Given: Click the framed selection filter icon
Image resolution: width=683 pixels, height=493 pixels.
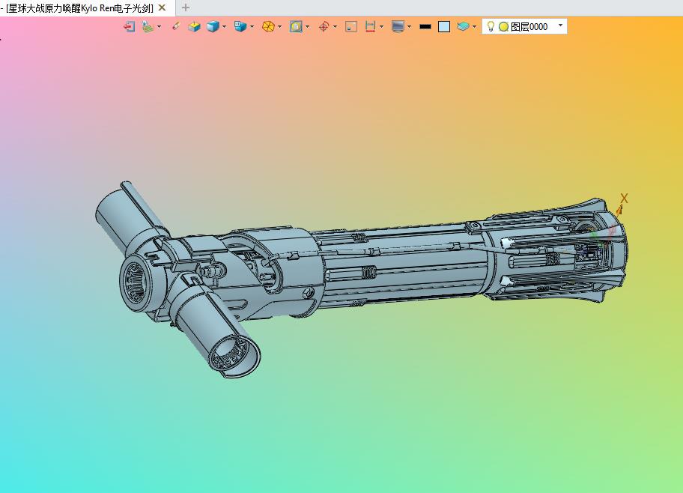Looking at the screenshot, I should point(296,26).
